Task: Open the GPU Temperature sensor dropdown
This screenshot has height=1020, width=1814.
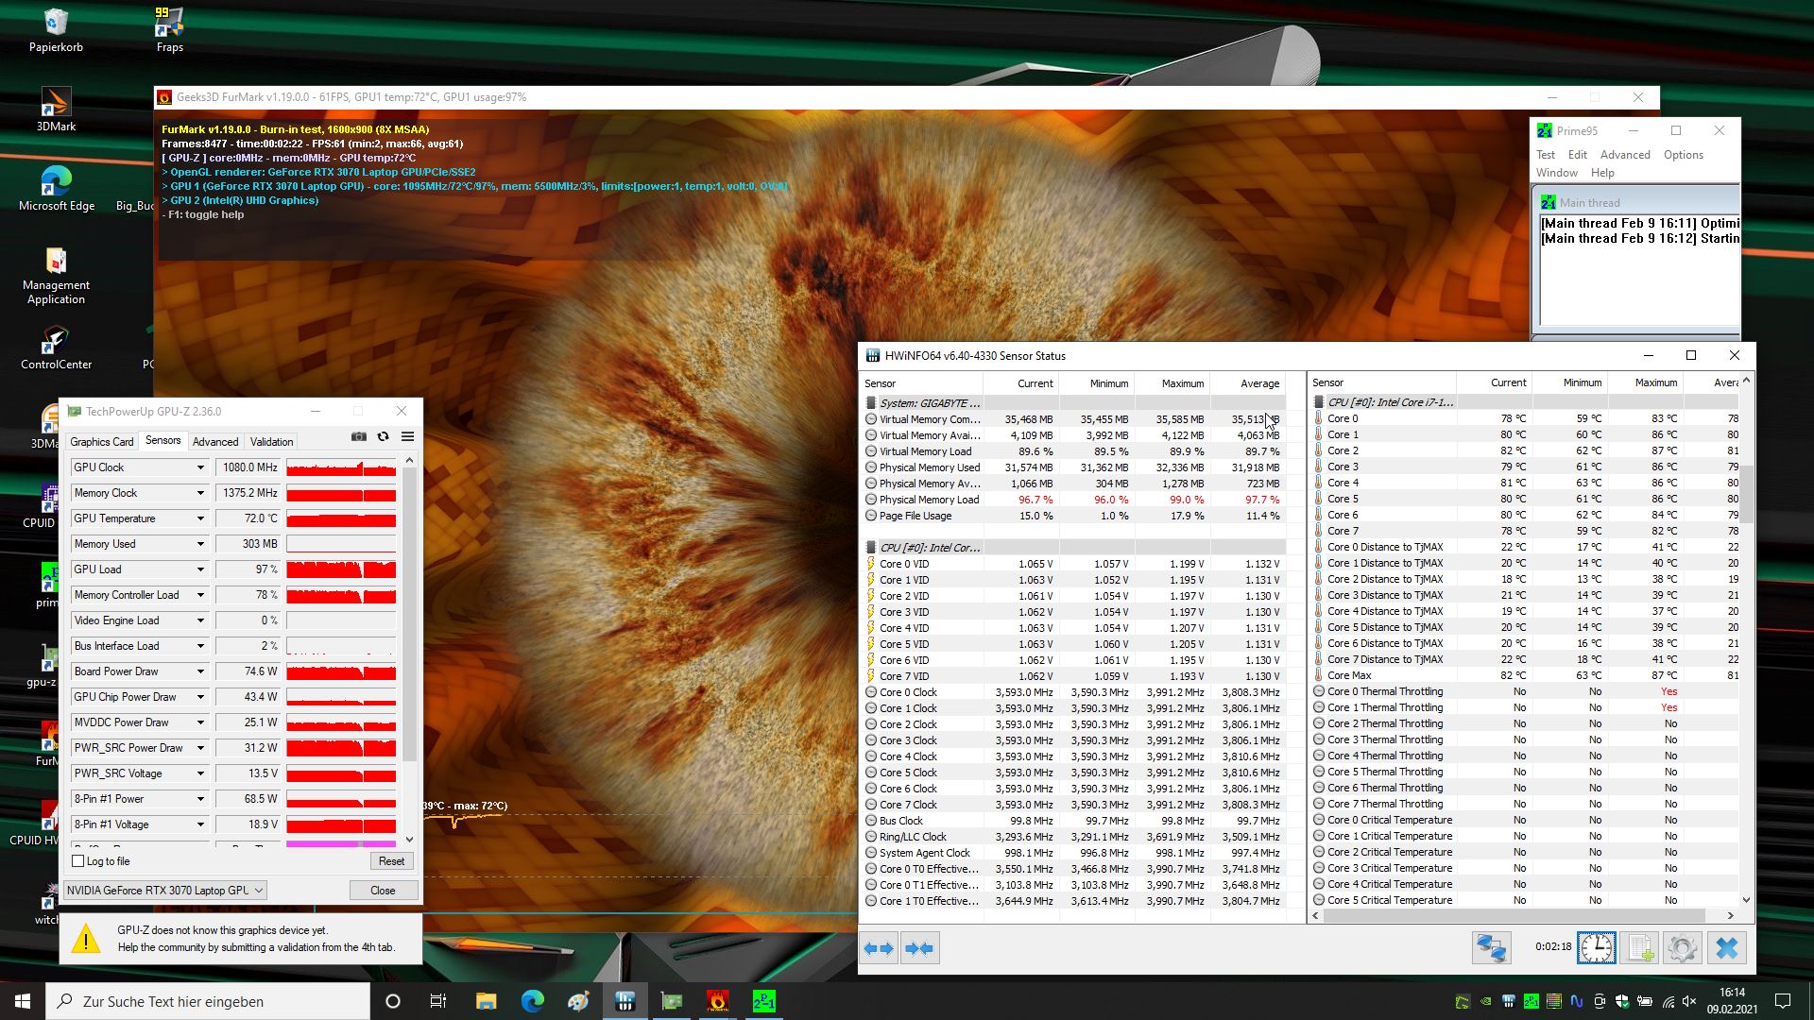Action: point(200,518)
